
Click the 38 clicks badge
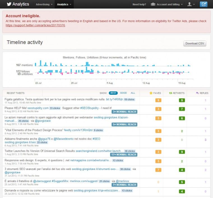tap(129, 151)
